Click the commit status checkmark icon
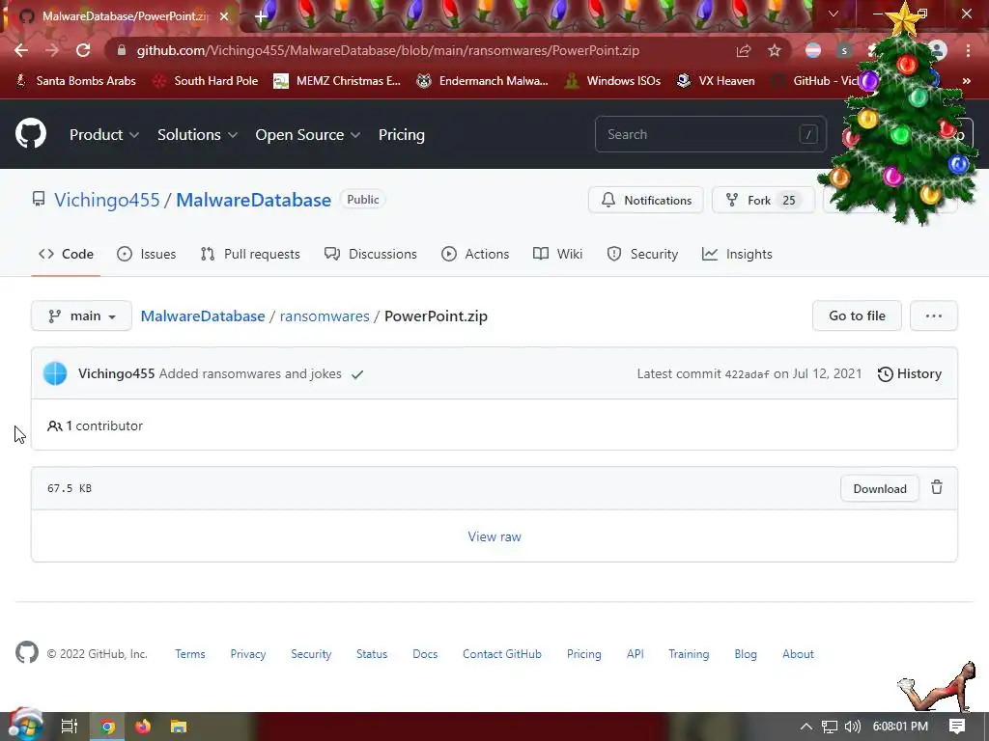Screen dimensions: 989x741 (x=357, y=374)
